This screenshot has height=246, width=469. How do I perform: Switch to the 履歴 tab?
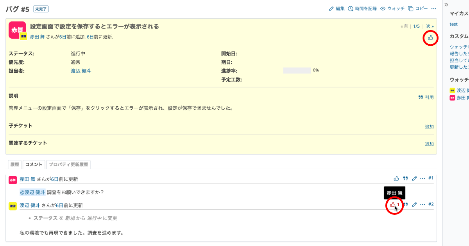click(14, 165)
